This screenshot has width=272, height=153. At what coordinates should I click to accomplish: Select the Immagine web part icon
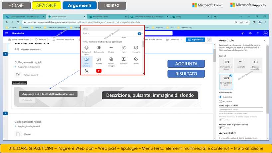(136, 48)
